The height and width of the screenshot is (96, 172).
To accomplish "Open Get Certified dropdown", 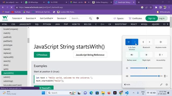I will [x=46, y=18].
